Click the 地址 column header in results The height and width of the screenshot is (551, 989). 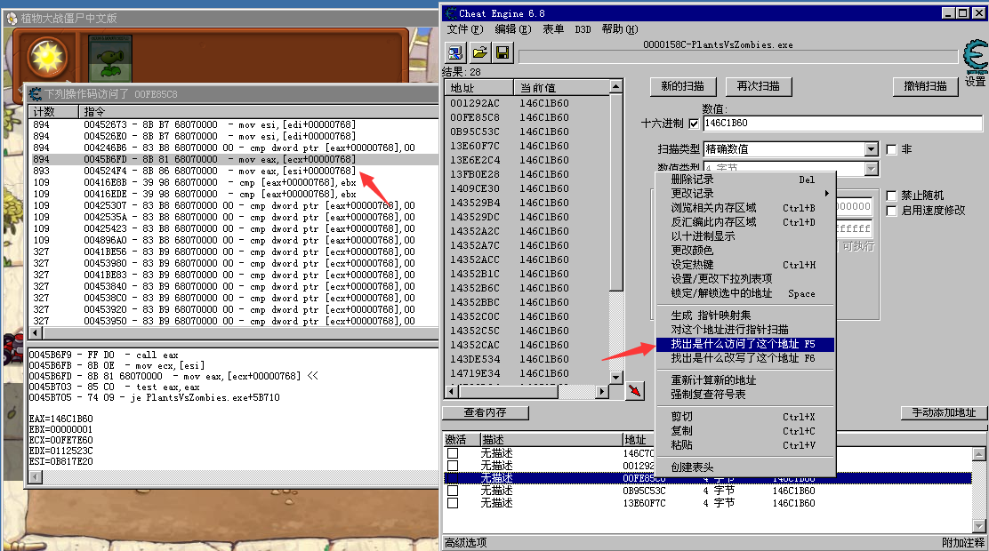[x=478, y=88]
